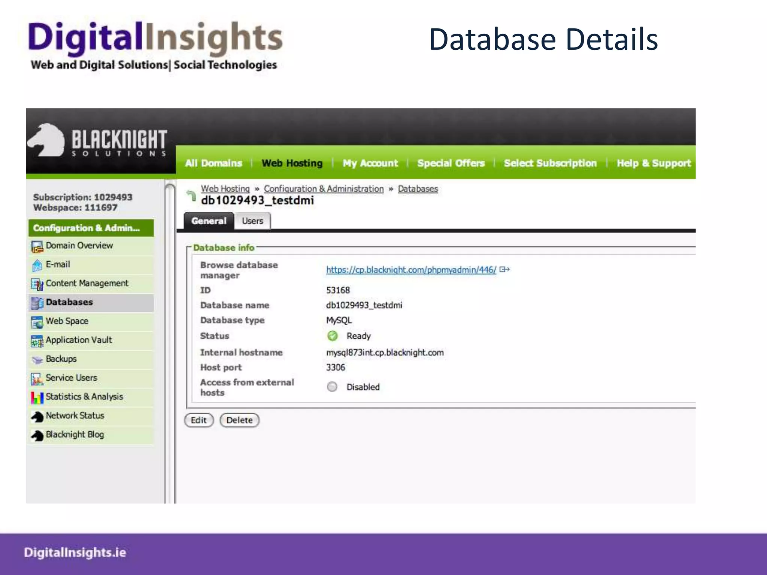Screen dimensions: 767x575
Task: Click the E-mail envelope icon
Action: pos(37,265)
